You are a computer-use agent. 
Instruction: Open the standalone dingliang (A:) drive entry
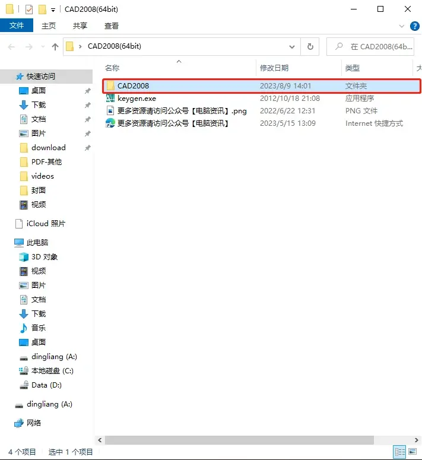click(x=49, y=404)
